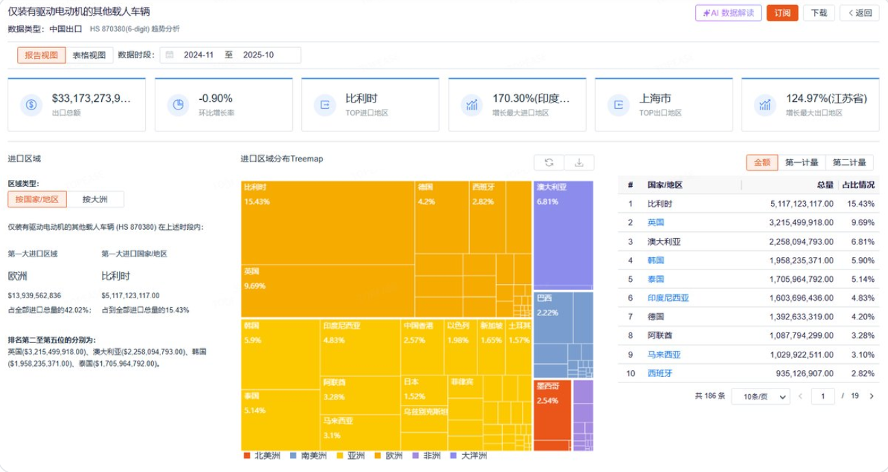Open the 英国 country link in table

pos(655,222)
